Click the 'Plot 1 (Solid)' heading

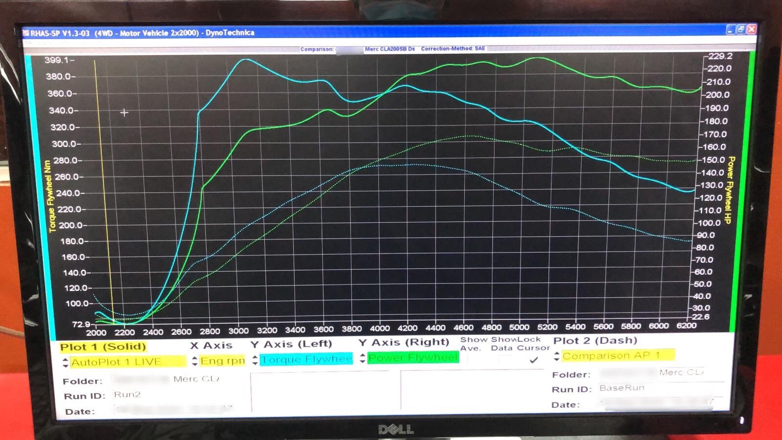pyautogui.click(x=103, y=347)
